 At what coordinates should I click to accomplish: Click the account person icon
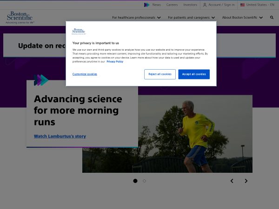point(205,5)
